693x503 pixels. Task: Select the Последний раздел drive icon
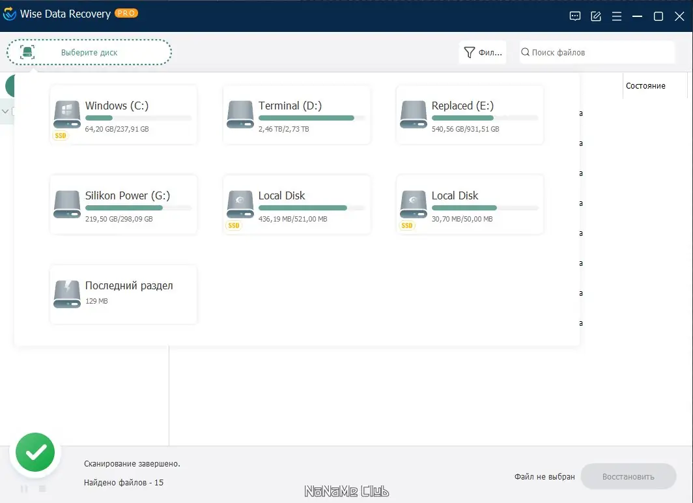pyautogui.click(x=66, y=294)
